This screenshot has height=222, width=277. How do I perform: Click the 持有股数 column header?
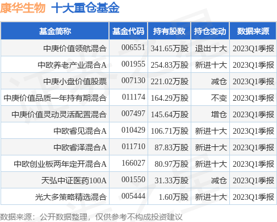pos(169,31)
